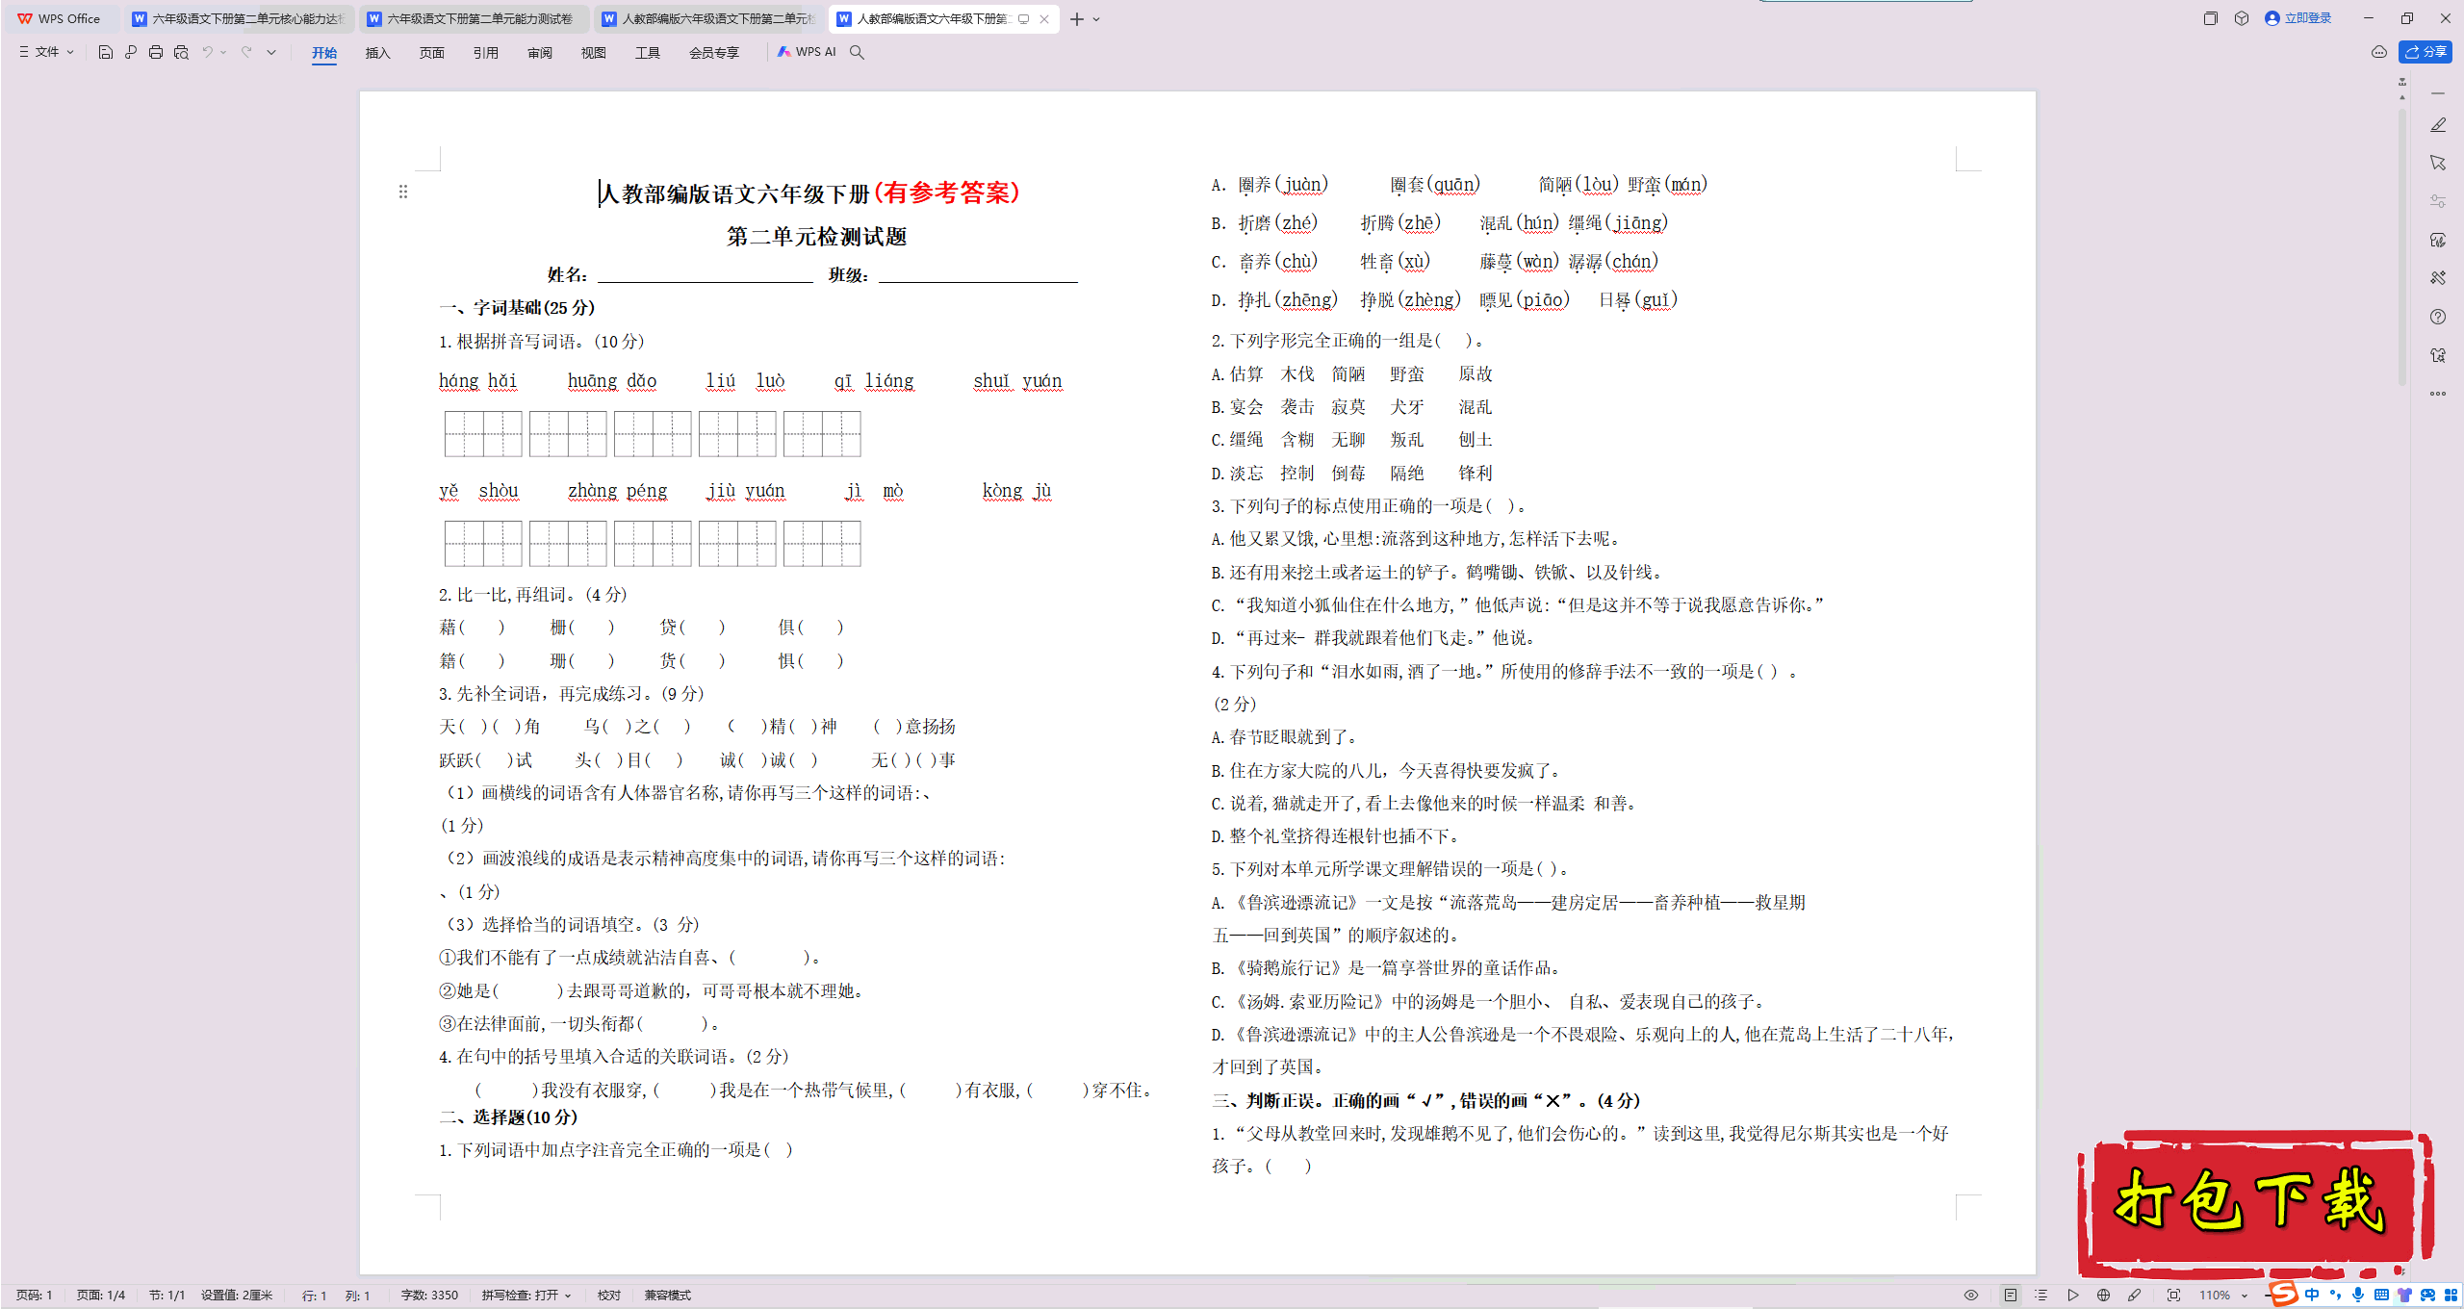Start slideshow play icon in status bar

2072,1296
